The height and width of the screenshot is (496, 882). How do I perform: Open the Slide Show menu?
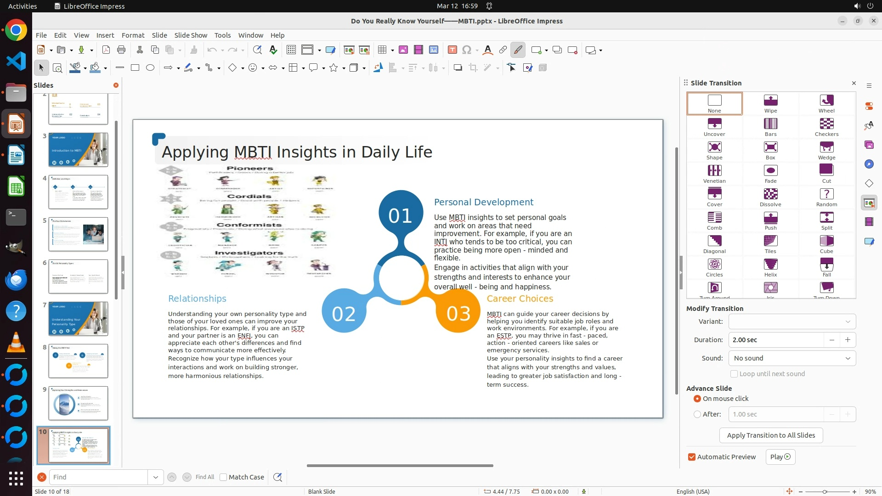tap(190, 35)
